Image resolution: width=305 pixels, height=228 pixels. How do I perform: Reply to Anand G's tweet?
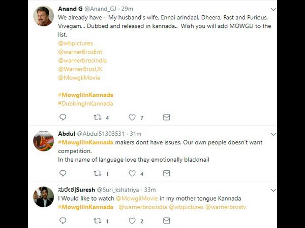[63, 118]
